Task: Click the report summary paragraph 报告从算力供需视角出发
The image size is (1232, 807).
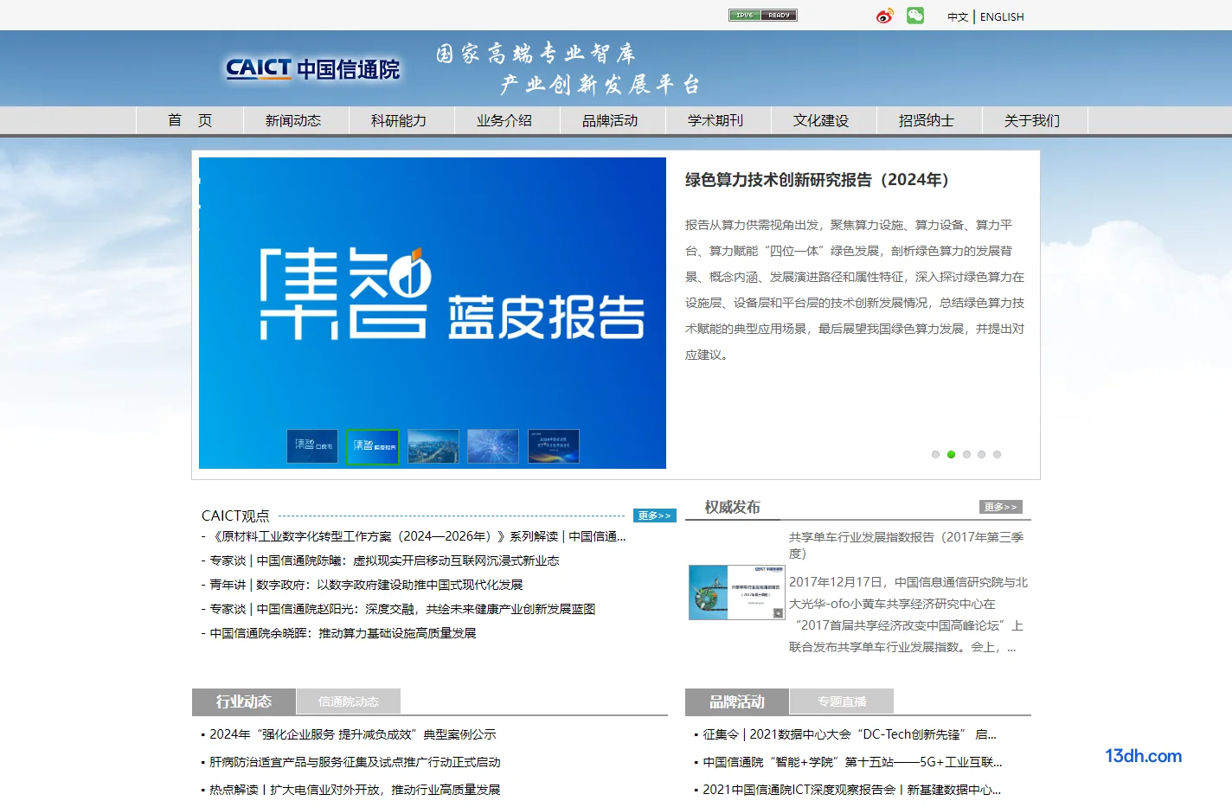Action: click(x=855, y=290)
